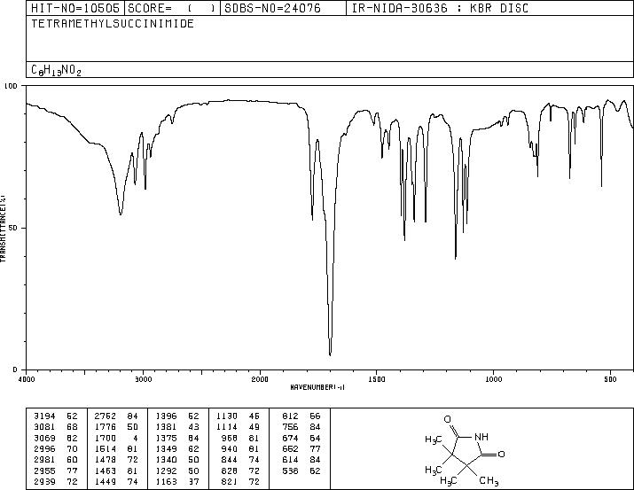Click the peak table entry 3194
634x490 pixels.
pos(44,416)
